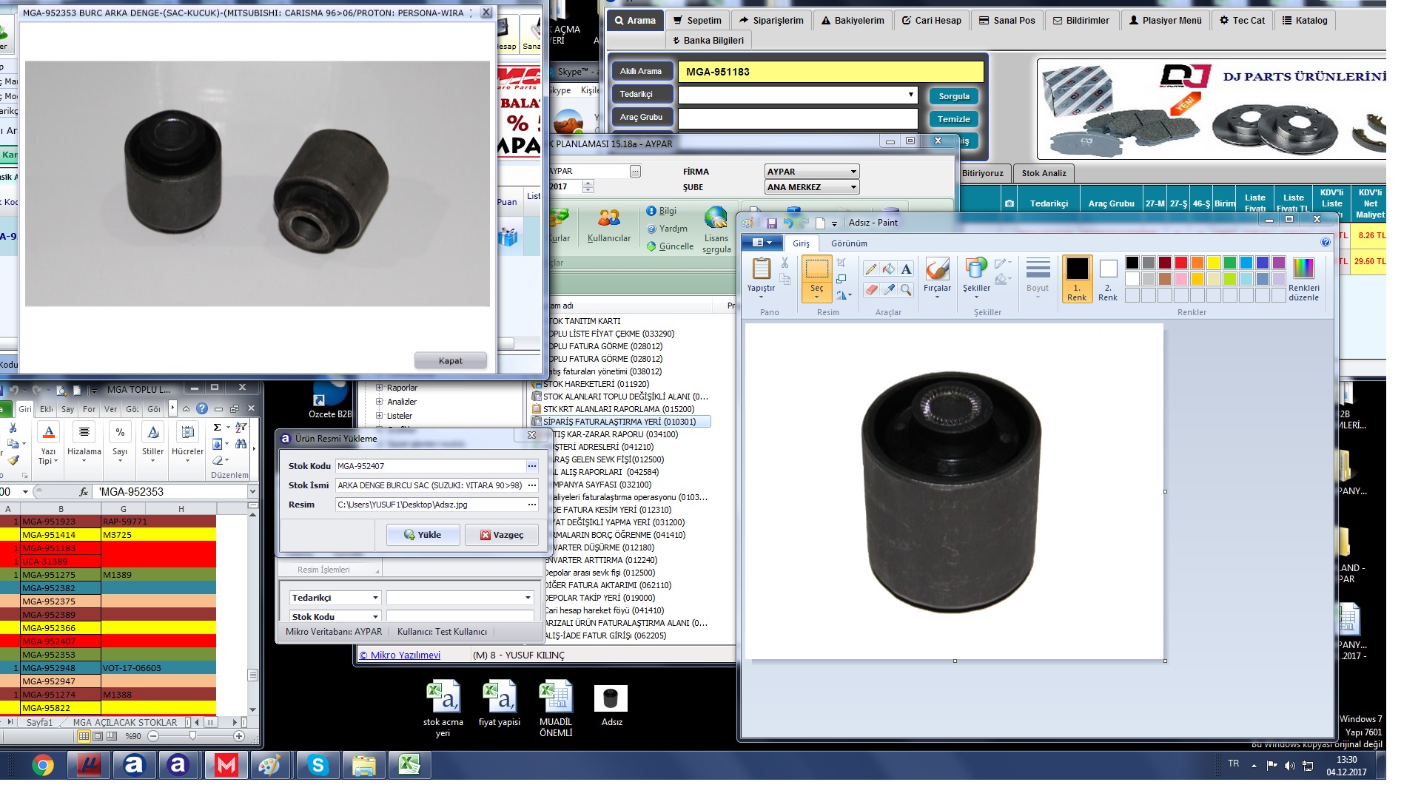Open the Adsız image file on desktop

click(x=611, y=705)
